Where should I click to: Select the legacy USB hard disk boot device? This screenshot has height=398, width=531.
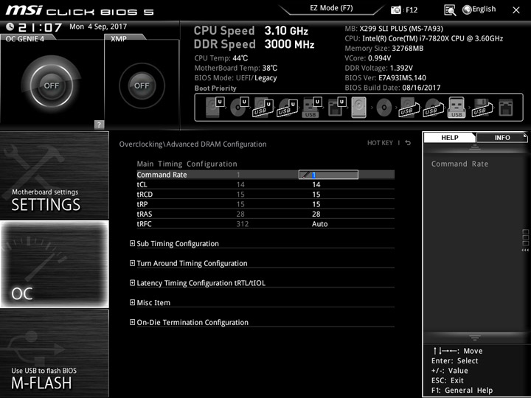pos(409,108)
